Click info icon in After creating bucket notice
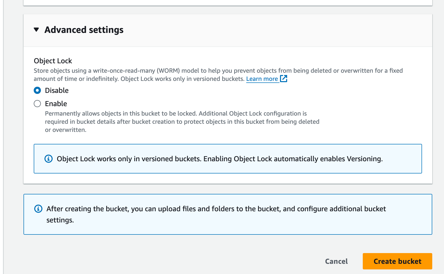The width and height of the screenshot is (444, 274). point(38,209)
